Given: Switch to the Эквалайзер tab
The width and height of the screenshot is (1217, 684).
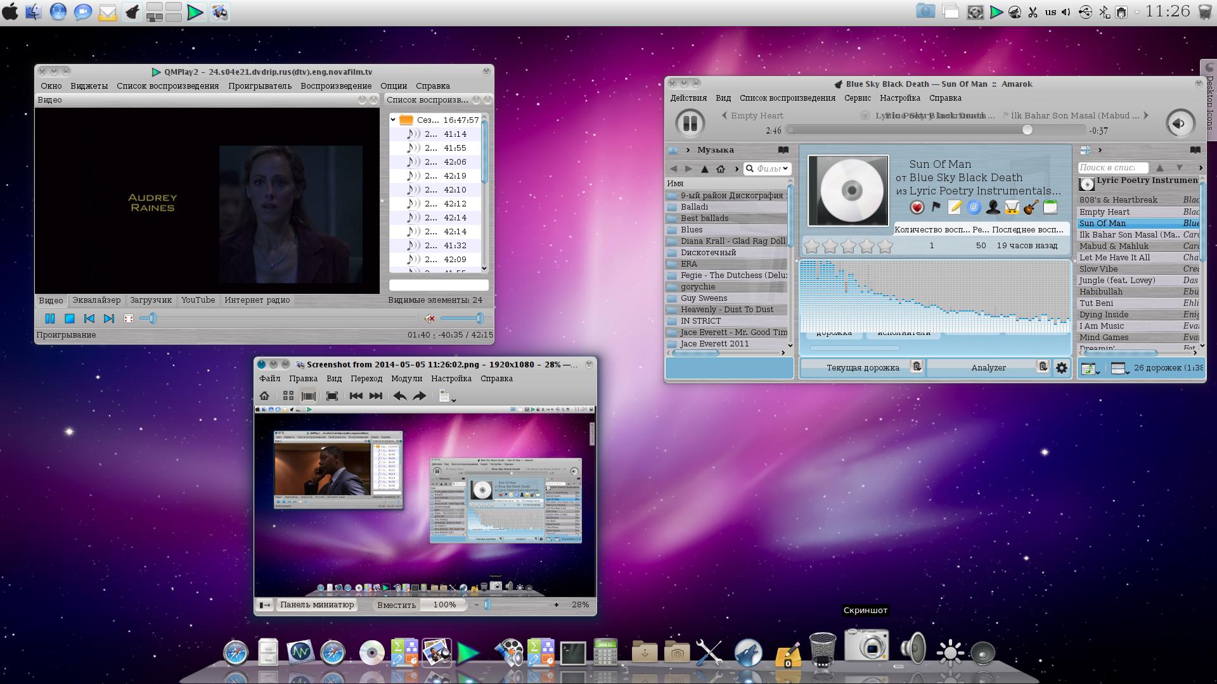Looking at the screenshot, I should click(96, 300).
